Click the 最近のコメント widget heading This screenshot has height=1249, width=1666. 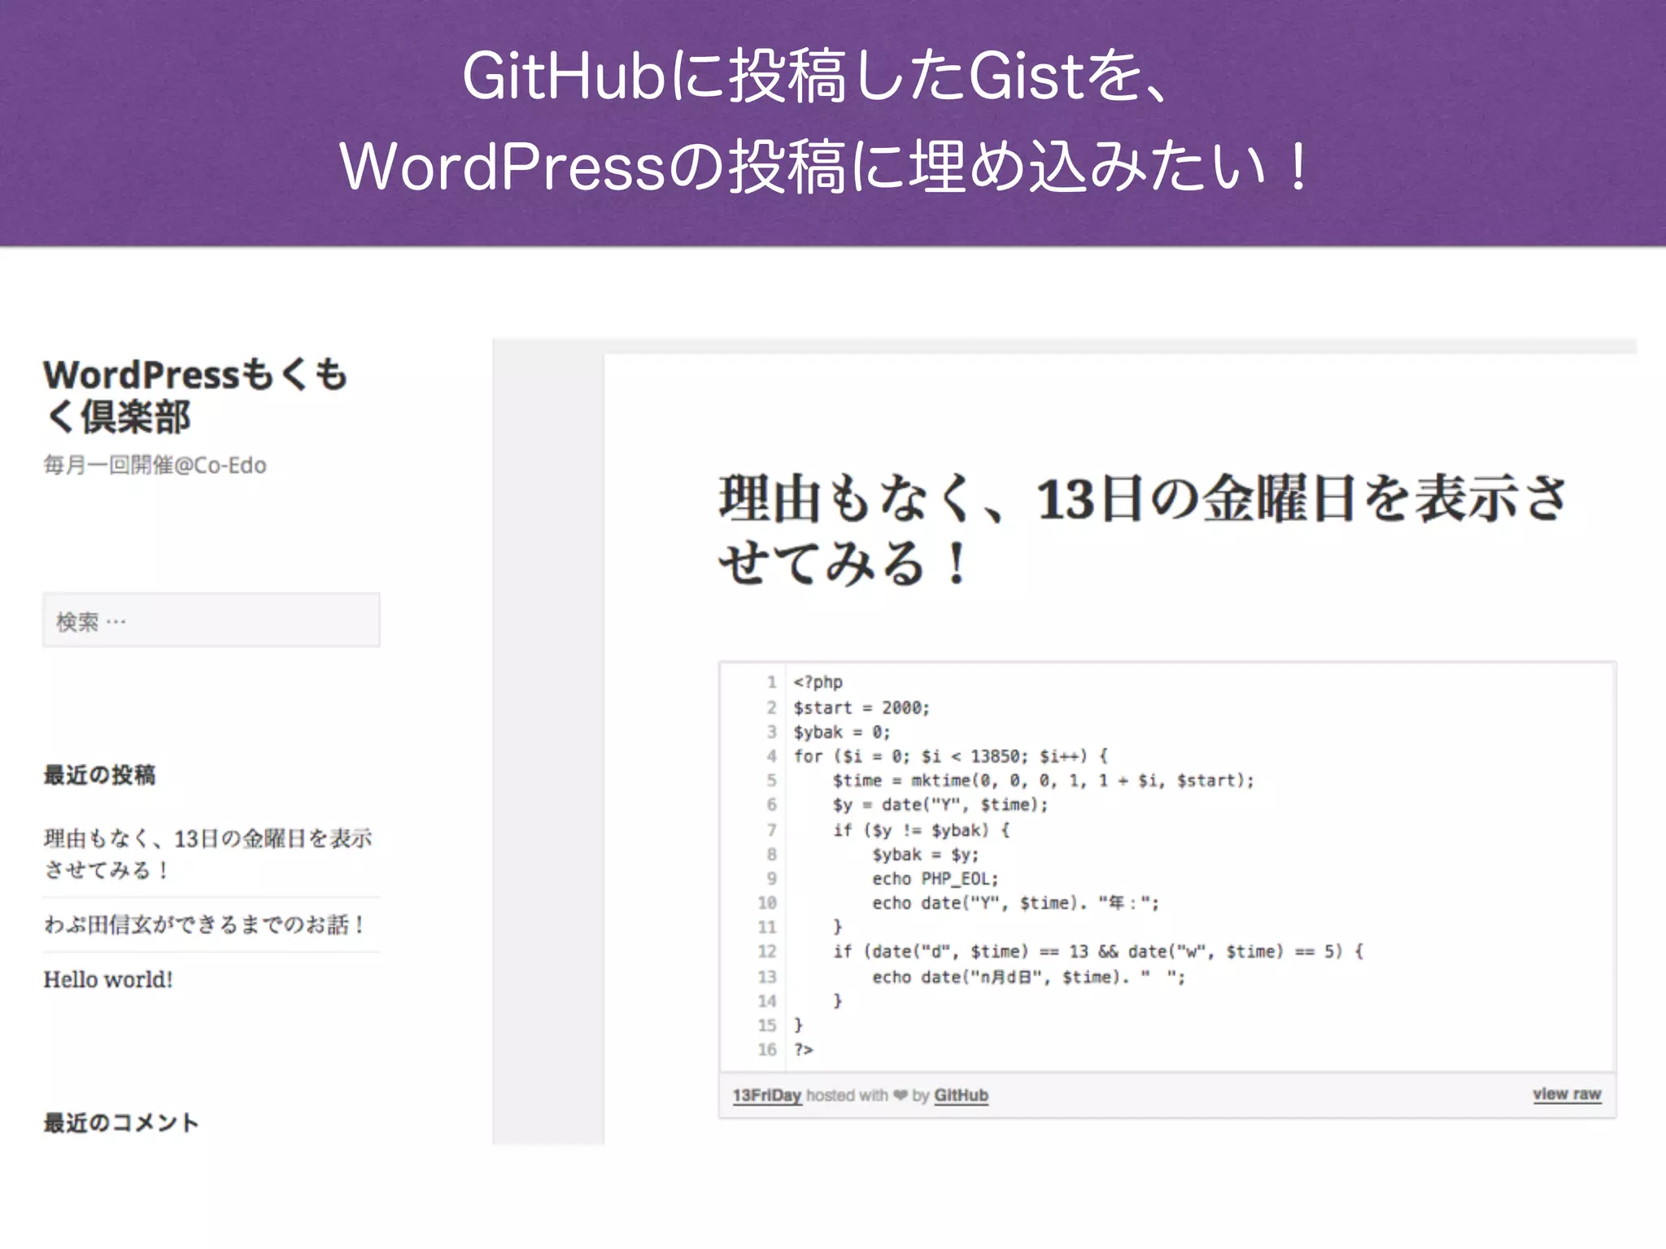(x=121, y=1123)
